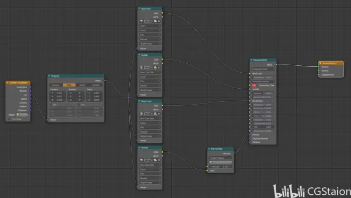This screenshot has width=351, height=198.
Task: Open Tangent Space dropdown in Normal Map
Action: click(221, 158)
